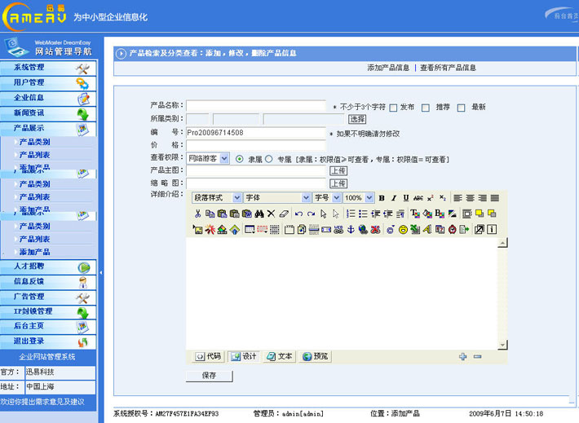Click the Italic formatting icon
The height and width of the screenshot is (423, 579).
[x=394, y=198]
